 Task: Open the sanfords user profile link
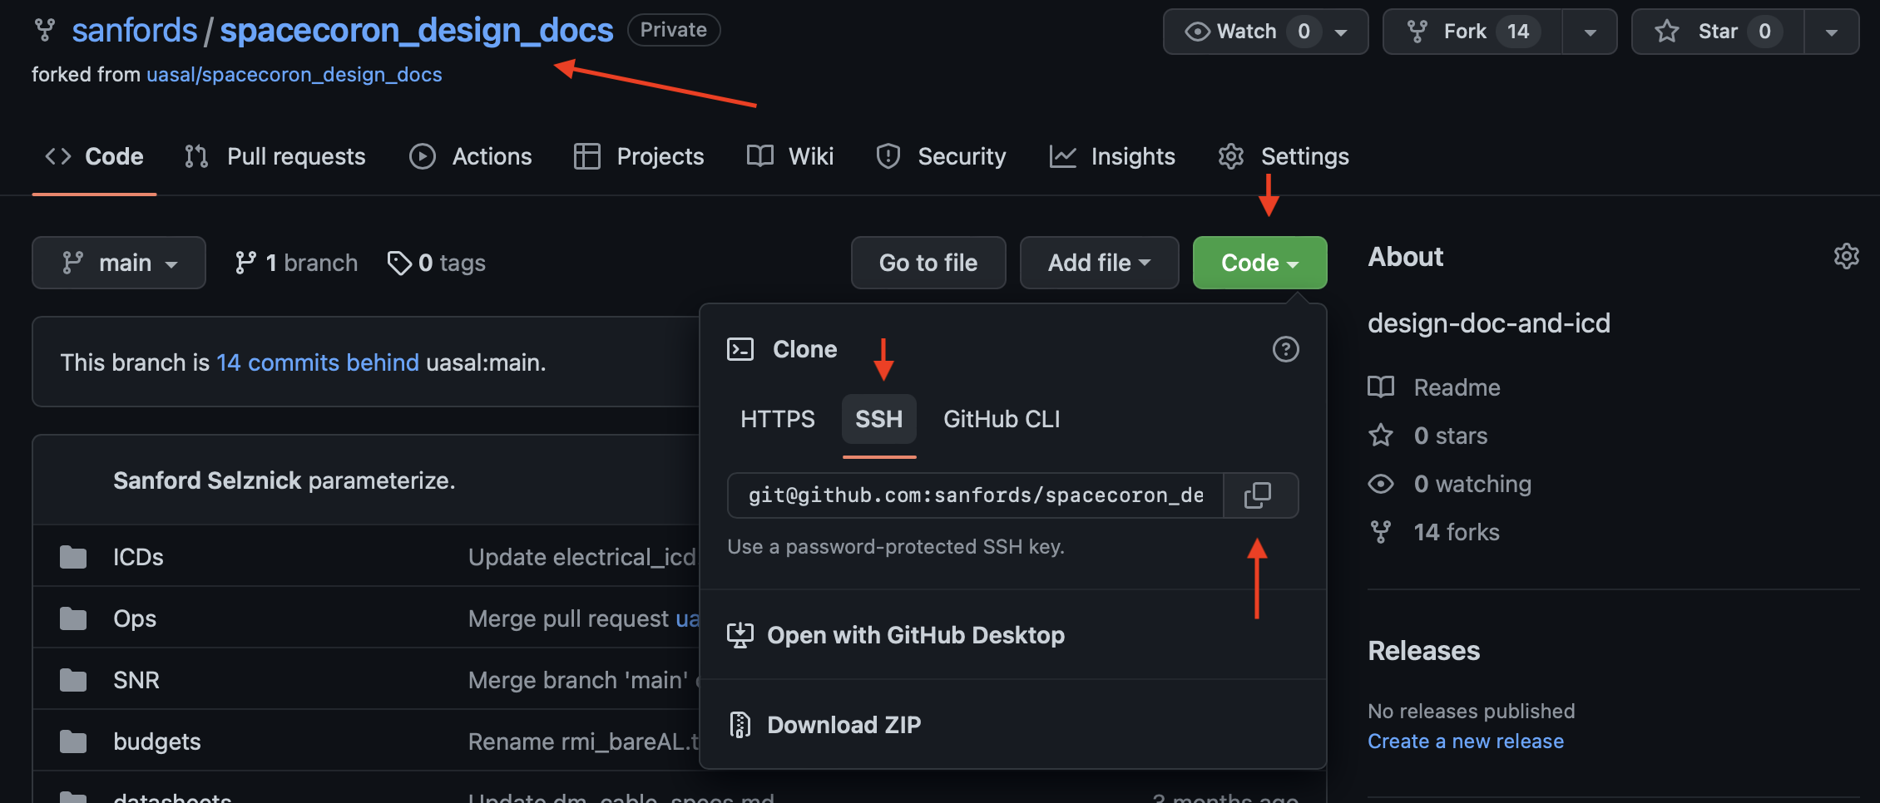point(135,31)
